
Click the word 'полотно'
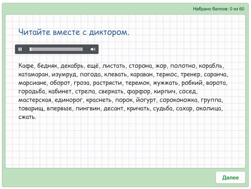point(183,66)
